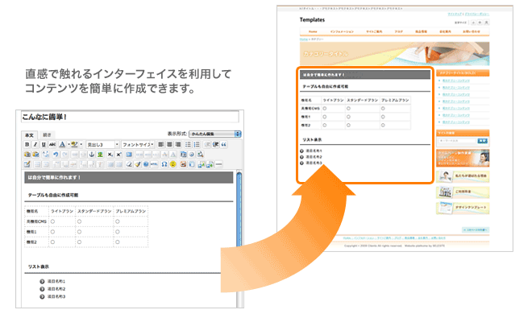Click the リスト表示 heading in editor
The height and width of the screenshot is (314, 532).
tap(39, 267)
